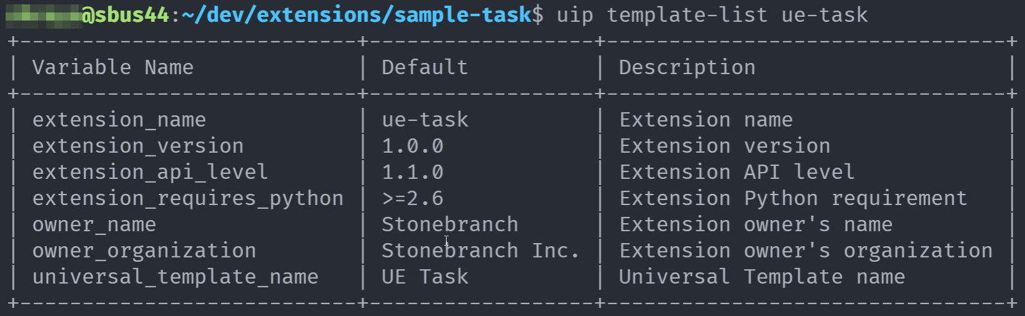Click the Extension API level description
The image size is (1025, 316).
coord(737,172)
